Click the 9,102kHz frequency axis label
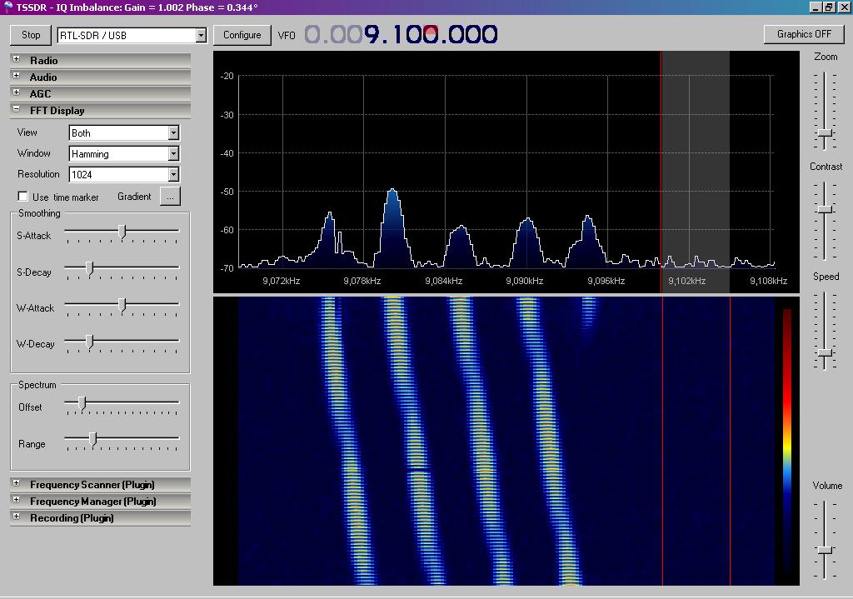Viewport: 853px width, 599px height. (x=686, y=282)
